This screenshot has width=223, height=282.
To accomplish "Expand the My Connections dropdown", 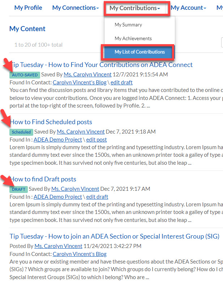I will [x=76, y=8].
